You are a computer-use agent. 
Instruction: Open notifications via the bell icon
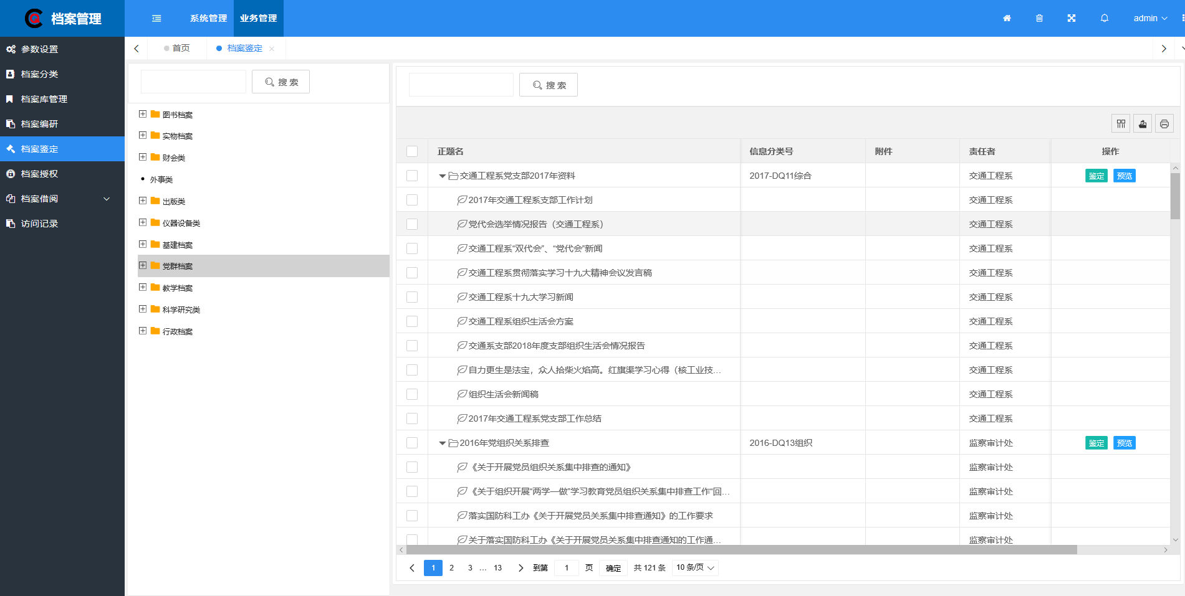(1104, 18)
